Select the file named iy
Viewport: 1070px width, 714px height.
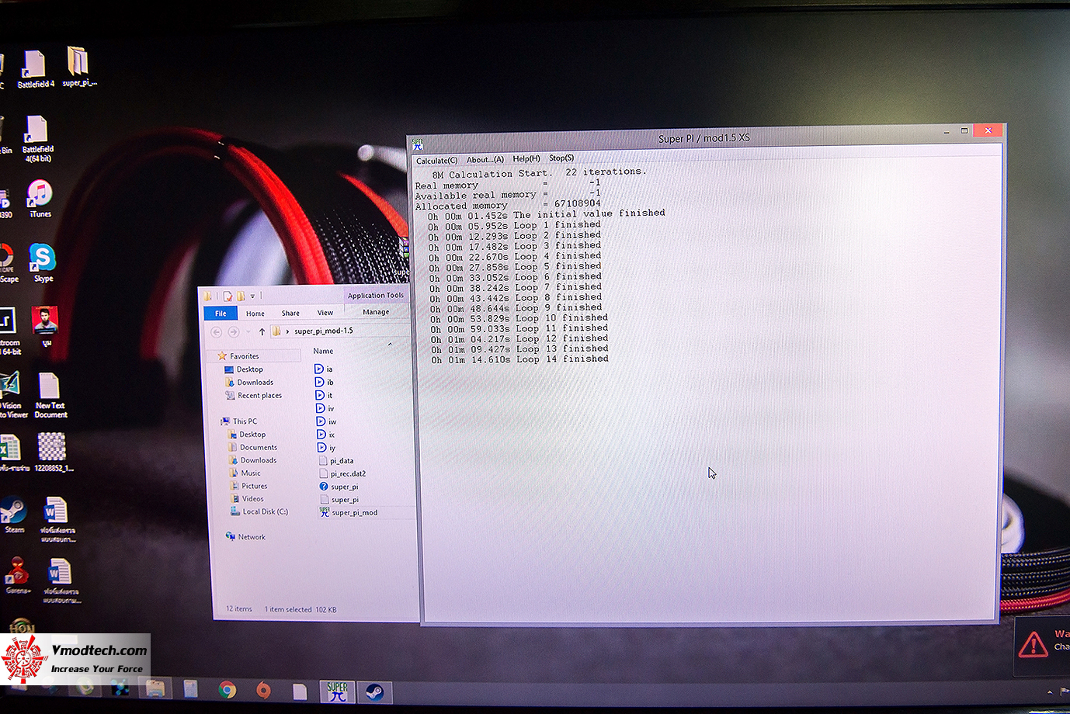tap(327, 448)
